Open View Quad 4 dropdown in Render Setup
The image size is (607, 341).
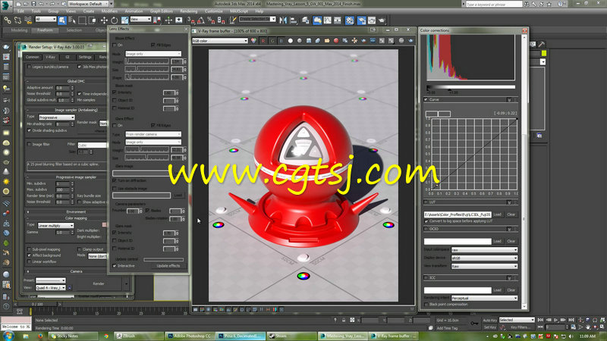51,288
